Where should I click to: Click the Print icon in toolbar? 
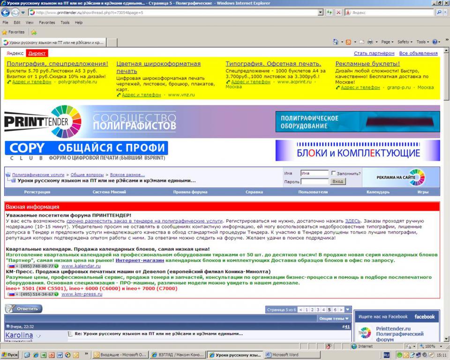click(370, 42)
